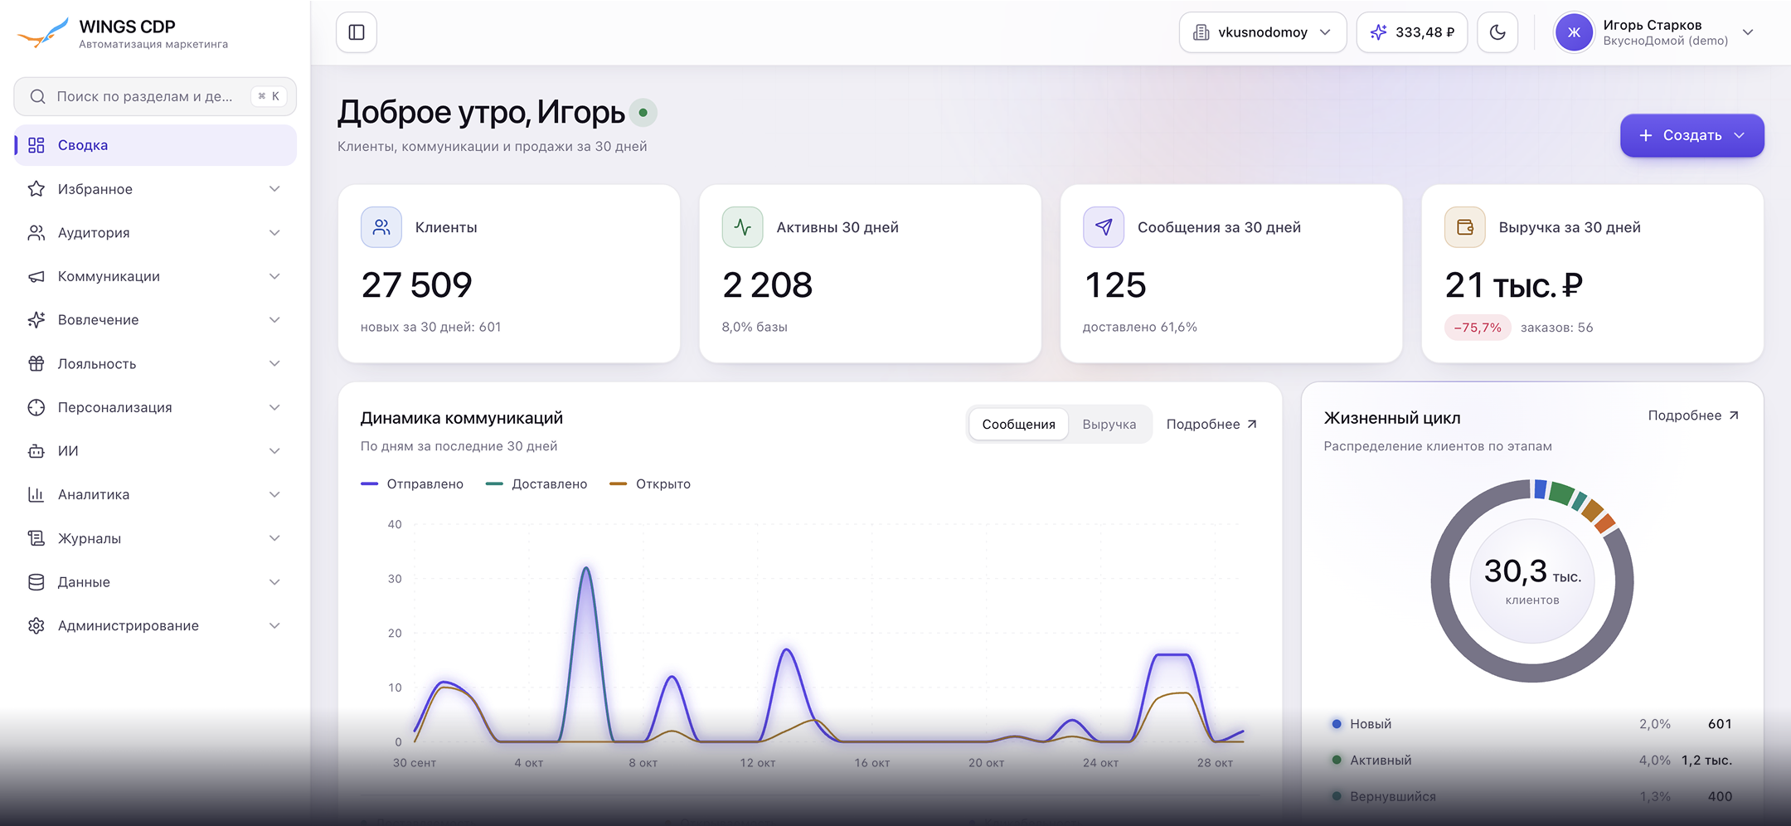Open Подробнее link in Жизненный цикл
Image resolution: width=1791 pixels, height=826 pixels.
[x=1693, y=415]
